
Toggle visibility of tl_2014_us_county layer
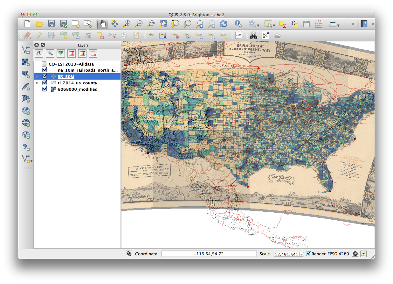(45, 83)
